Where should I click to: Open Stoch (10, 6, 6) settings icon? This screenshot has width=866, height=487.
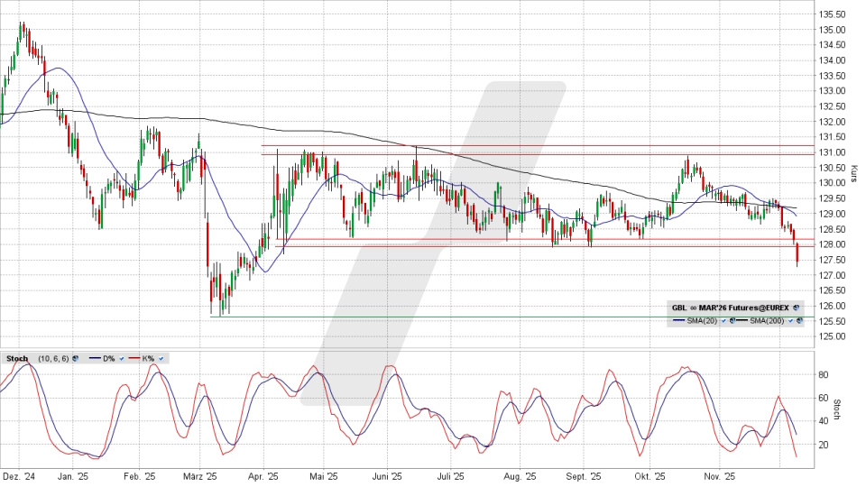point(75,358)
